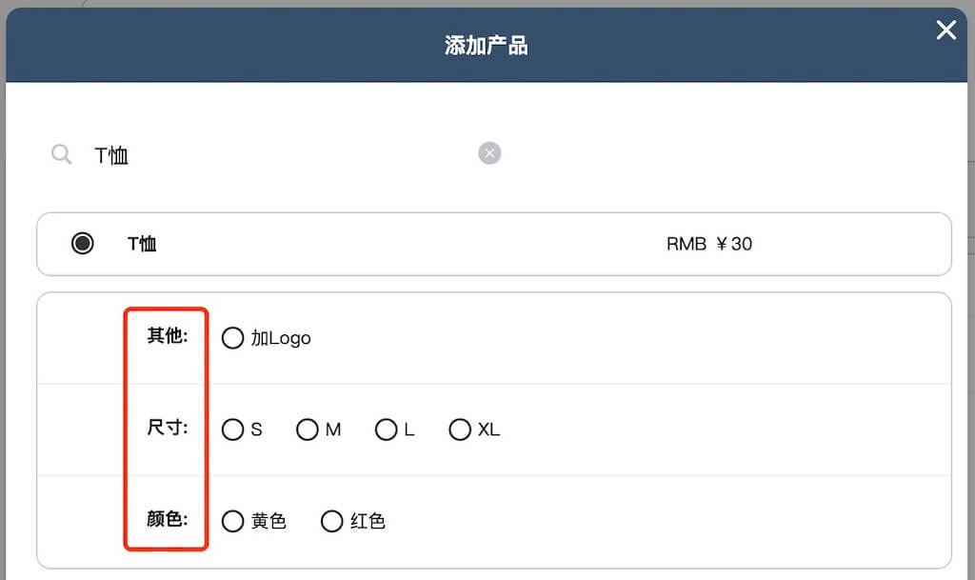Choose the 加Logo option
Screen dimensions: 975x580
(233, 338)
